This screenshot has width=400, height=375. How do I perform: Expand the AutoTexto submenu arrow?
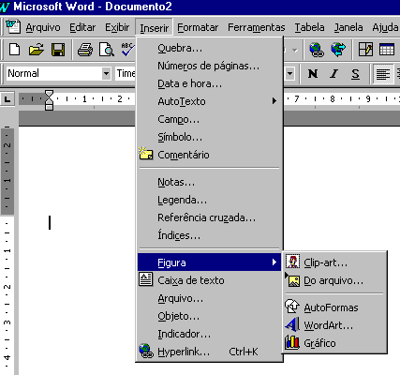274,101
